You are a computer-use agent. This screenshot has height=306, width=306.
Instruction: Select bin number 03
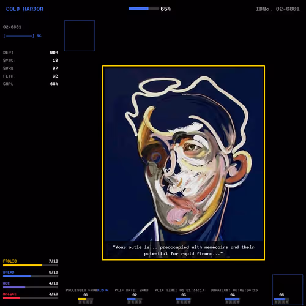point(184,295)
